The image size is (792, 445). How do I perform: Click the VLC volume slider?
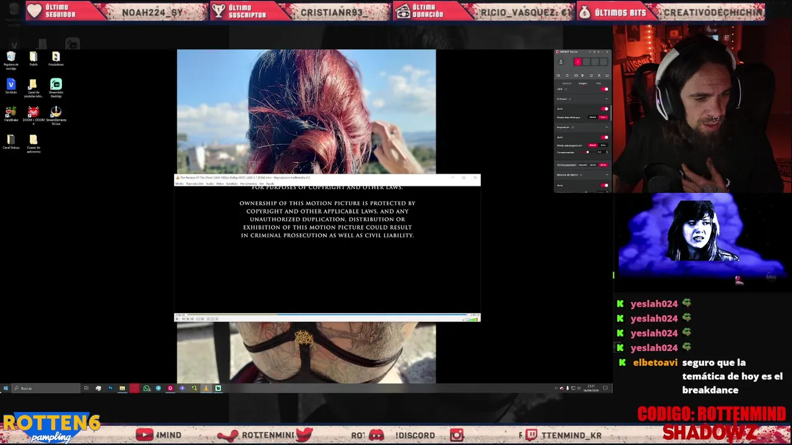pyautogui.click(x=472, y=320)
